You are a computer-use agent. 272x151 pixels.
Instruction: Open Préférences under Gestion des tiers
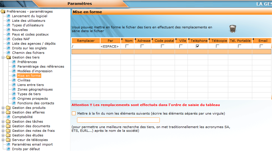[x=27, y=62]
